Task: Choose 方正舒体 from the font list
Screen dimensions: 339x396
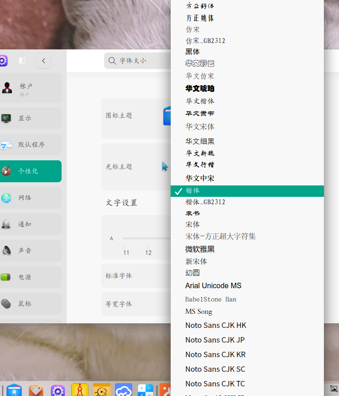Action: 247,6
